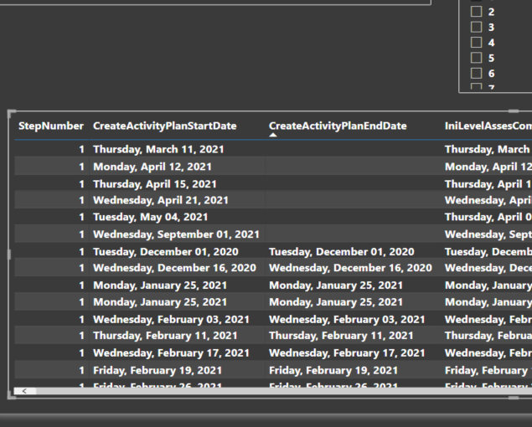Check the slicer checkbox for 4
This screenshot has height=427, width=532.
(477, 43)
